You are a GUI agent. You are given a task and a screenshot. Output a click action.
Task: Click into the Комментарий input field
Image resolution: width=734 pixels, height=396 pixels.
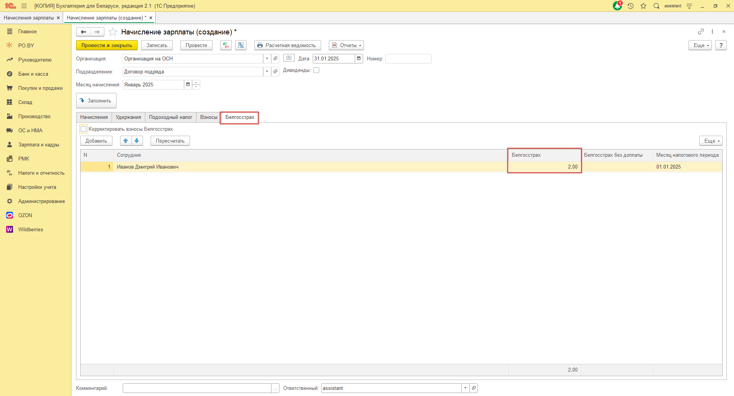[197, 388]
